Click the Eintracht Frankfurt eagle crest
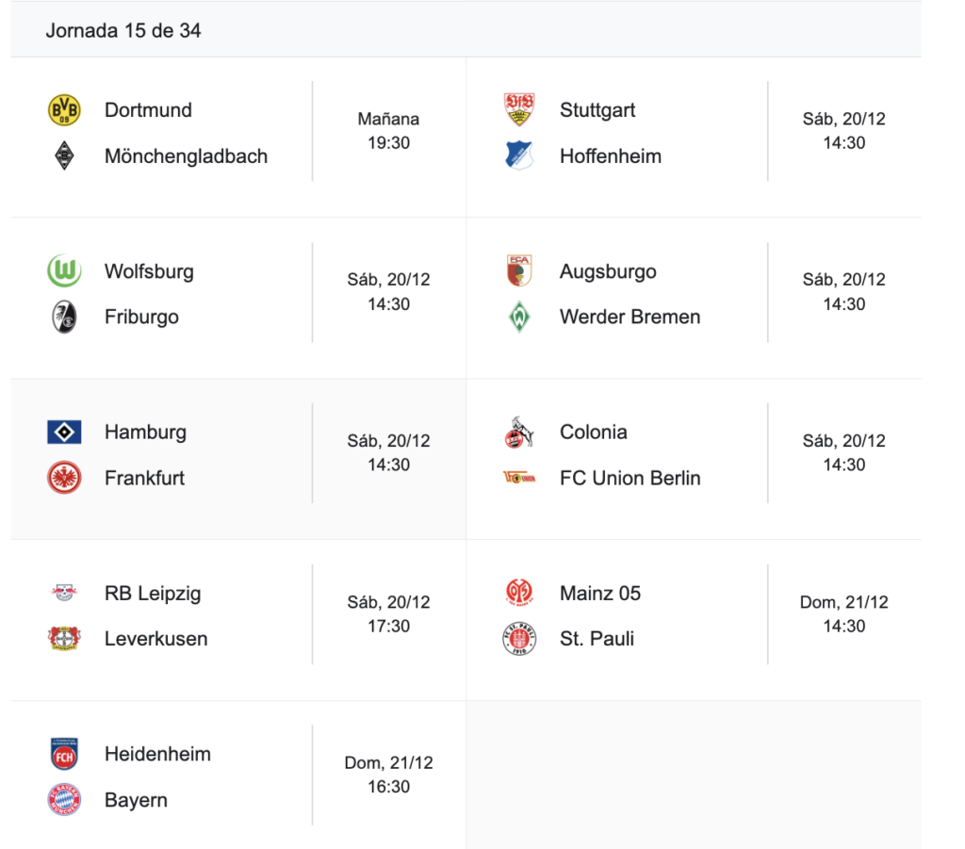 (64, 478)
